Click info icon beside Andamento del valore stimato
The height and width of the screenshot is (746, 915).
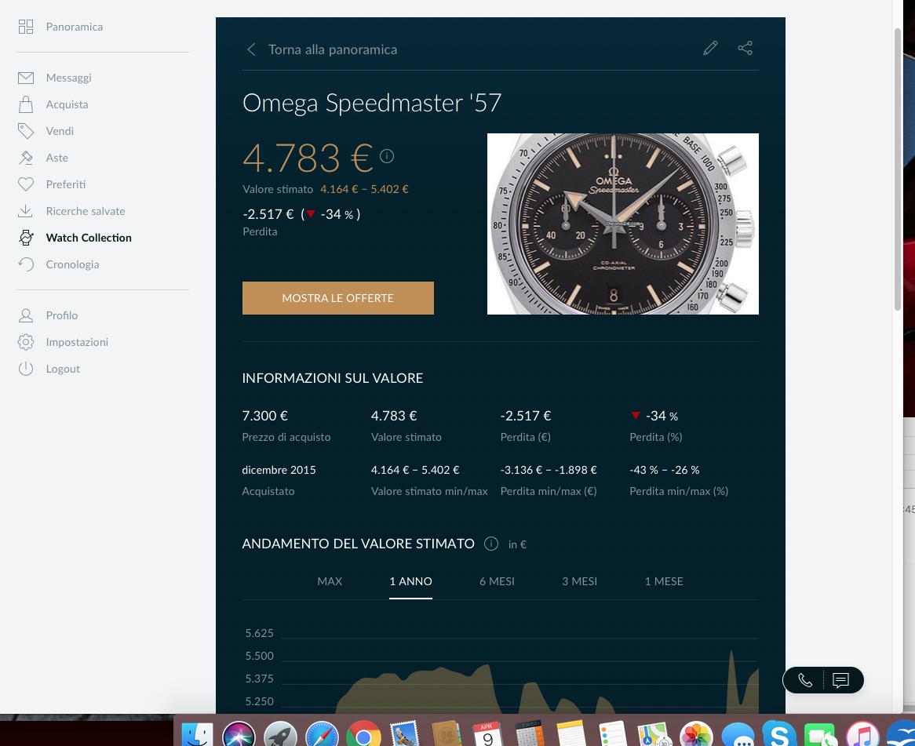pyautogui.click(x=491, y=544)
